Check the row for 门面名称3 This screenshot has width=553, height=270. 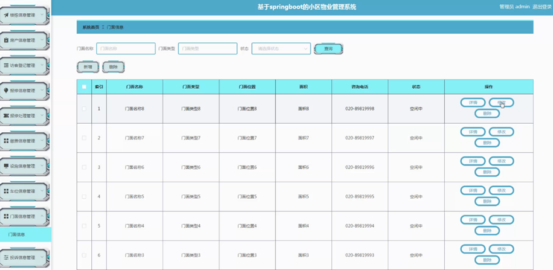click(84, 255)
